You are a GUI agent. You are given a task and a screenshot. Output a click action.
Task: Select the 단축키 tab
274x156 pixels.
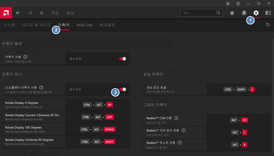click(x=63, y=25)
